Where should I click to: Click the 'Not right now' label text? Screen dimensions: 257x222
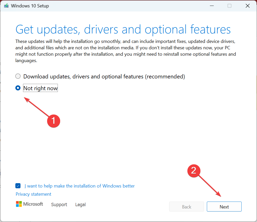coord(40,88)
